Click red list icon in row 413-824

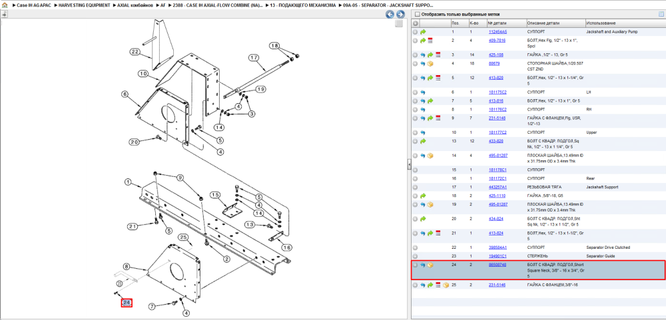[438, 234]
